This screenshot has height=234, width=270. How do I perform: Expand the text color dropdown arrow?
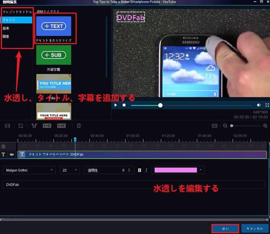click(201, 170)
